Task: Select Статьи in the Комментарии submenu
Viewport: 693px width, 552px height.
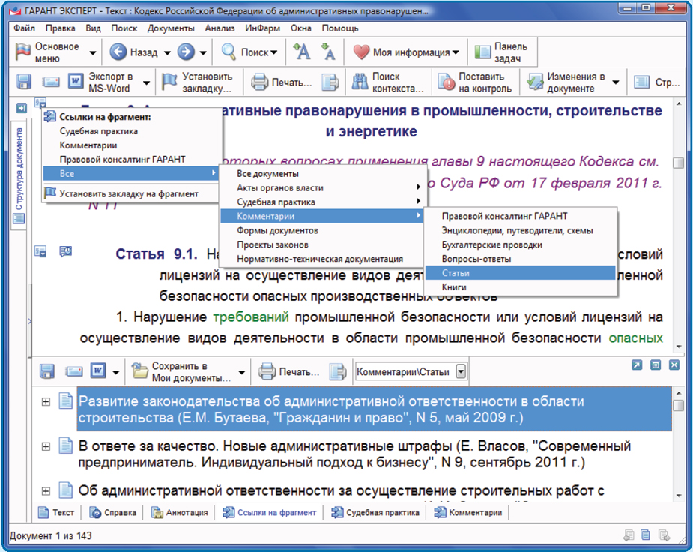Action: tap(456, 272)
